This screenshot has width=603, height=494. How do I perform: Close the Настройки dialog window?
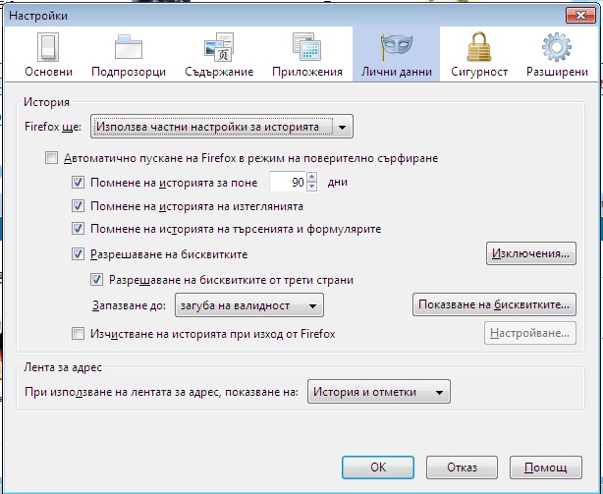pyautogui.click(x=580, y=16)
